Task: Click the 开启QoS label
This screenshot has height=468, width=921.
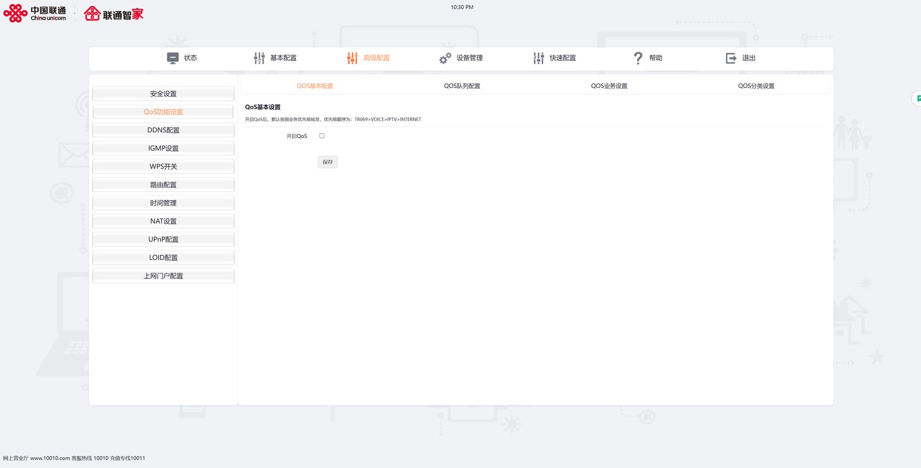Action: (x=297, y=136)
